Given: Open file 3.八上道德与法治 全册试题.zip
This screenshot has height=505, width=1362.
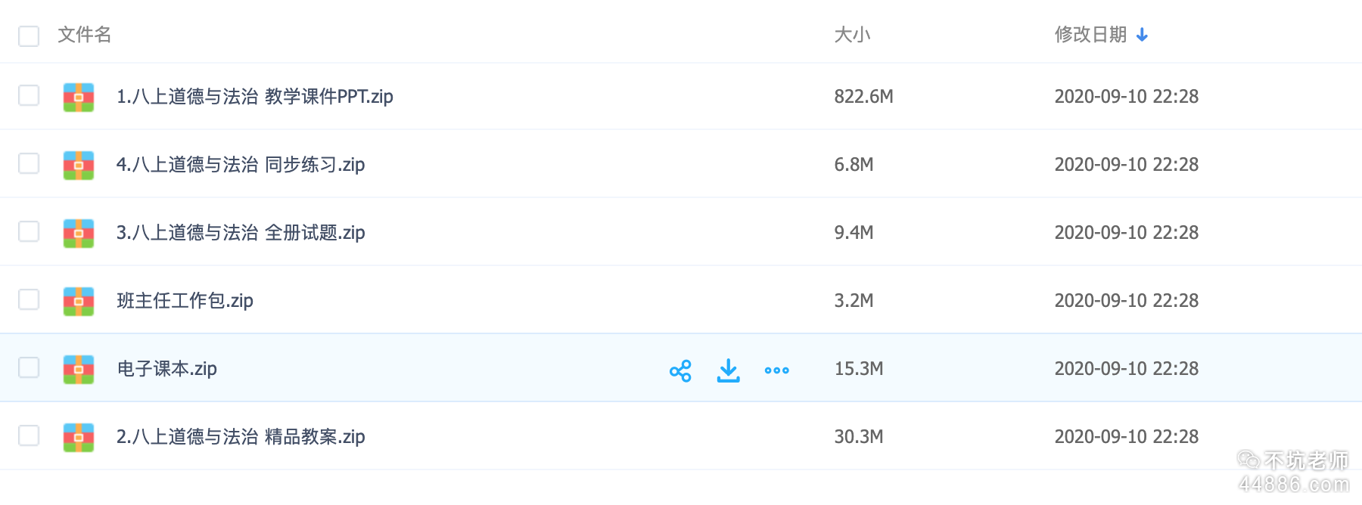Looking at the screenshot, I should click(241, 233).
